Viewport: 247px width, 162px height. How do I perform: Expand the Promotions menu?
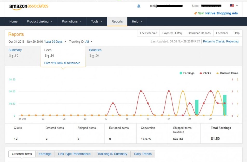pyautogui.click(x=71, y=21)
